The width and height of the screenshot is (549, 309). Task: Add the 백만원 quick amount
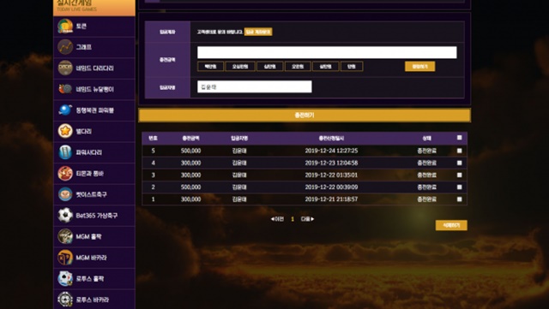210,67
